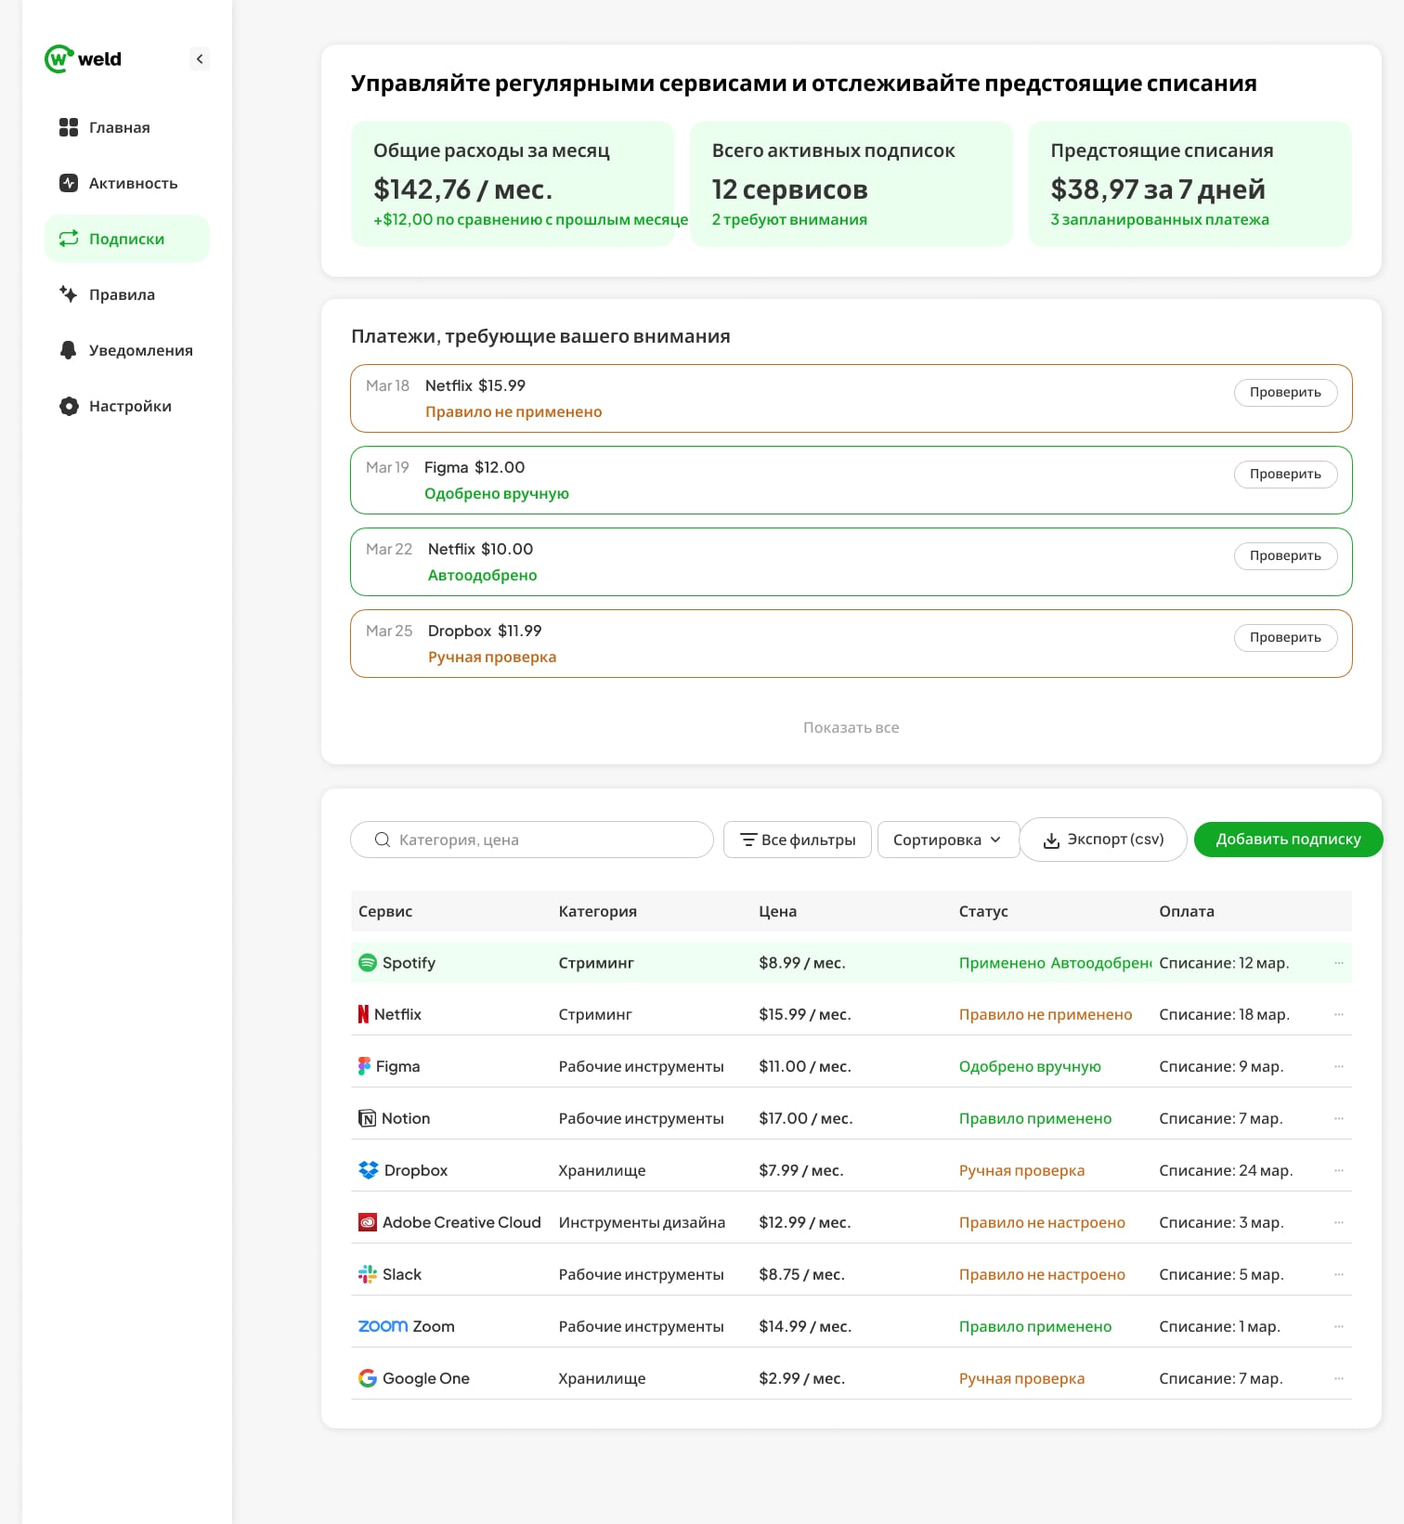Click the Предстоящие списания summary card
Image resolution: width=1404 pixels, height=1524 pixels.
[x=1190, y=184]
